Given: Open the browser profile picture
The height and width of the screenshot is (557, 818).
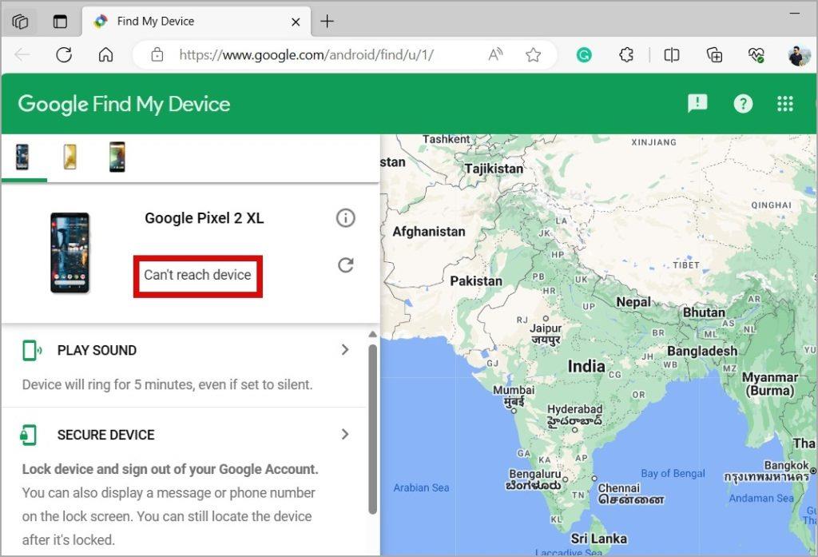Looking at the screenshot, I should point(799,55).
